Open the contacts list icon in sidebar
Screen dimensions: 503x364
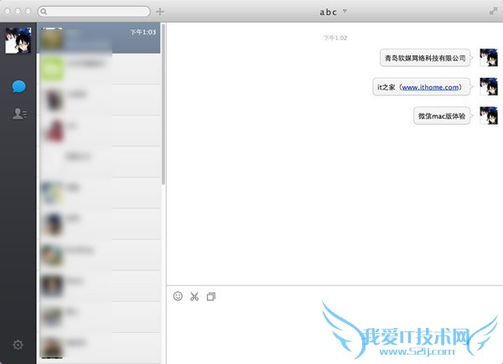[x=19, y=114]
